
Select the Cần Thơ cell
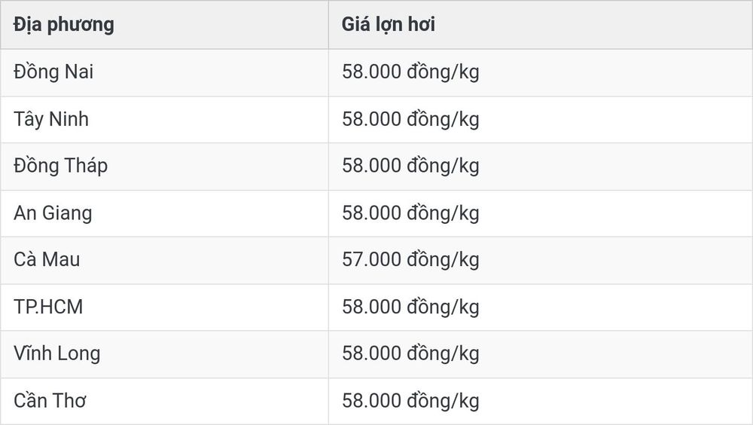click(164, 401)
